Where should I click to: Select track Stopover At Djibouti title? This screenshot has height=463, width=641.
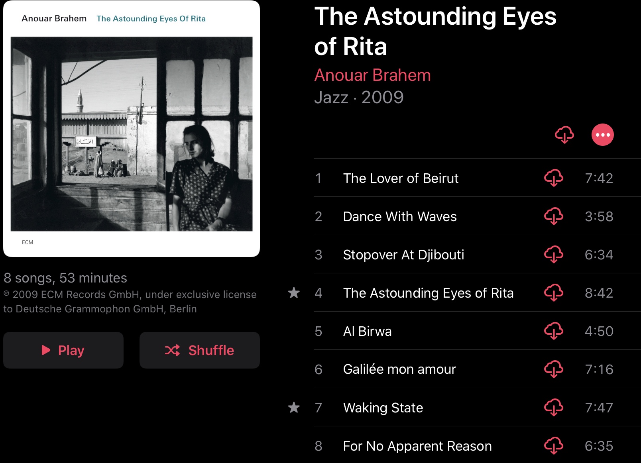click(x=403, y=255)
